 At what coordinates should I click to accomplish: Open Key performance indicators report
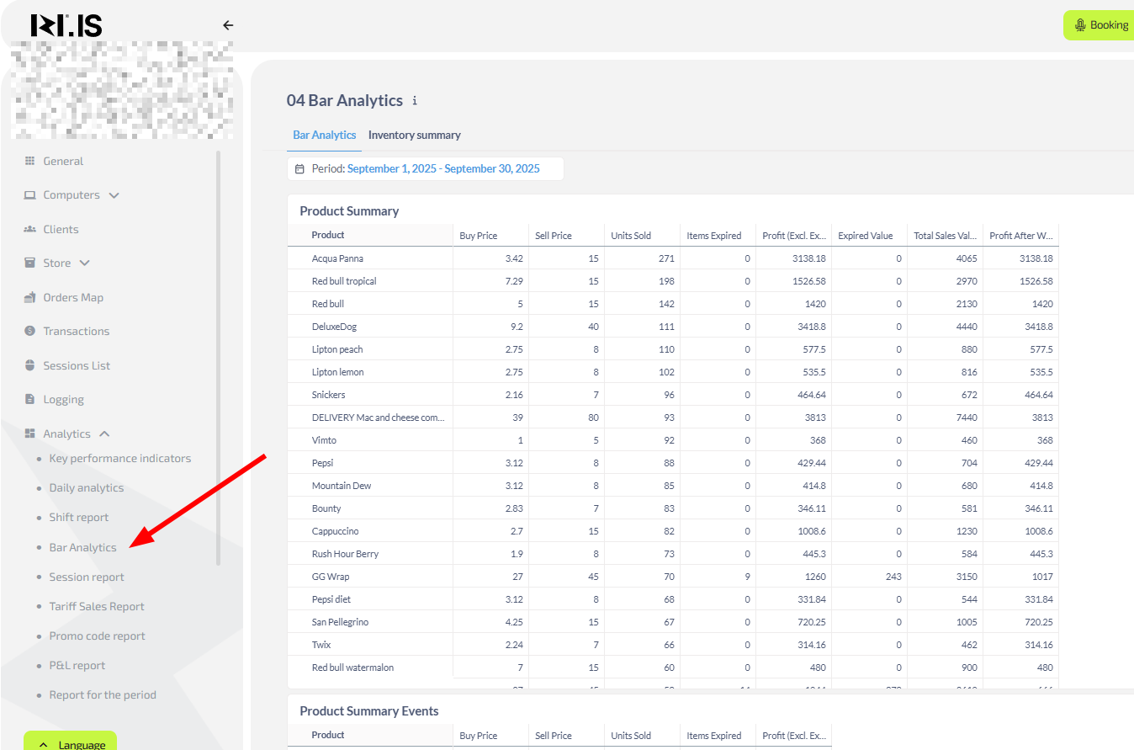119,458
